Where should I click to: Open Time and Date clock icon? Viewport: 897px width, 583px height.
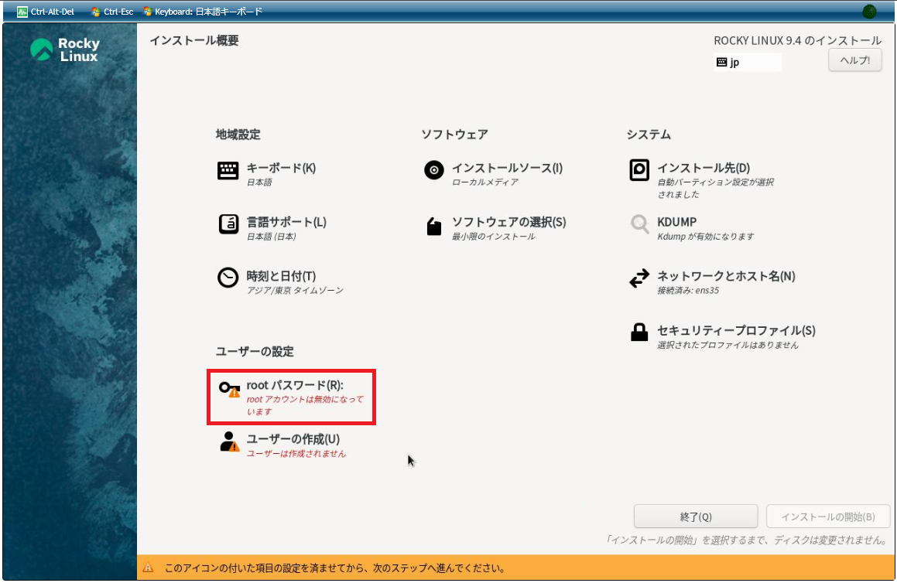click(x=228, y=278)
